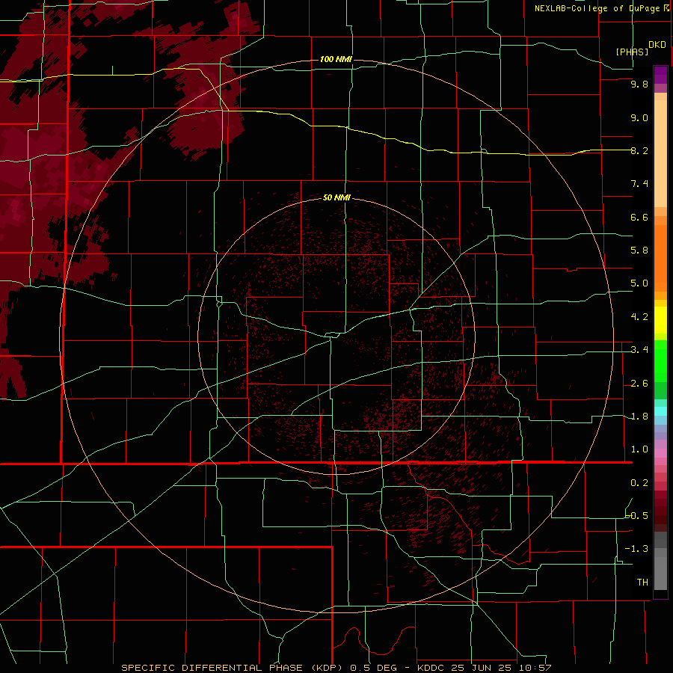Click the 8.2 scale value
Screen dimensions: 673x673
pos(639,150)
